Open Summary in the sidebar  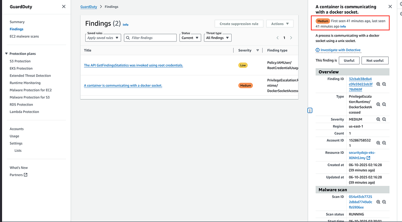(x=17, y=22)
